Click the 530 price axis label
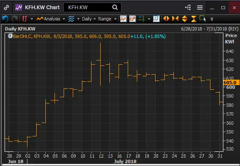The image size is (240, 166). [x=230, y=149]
